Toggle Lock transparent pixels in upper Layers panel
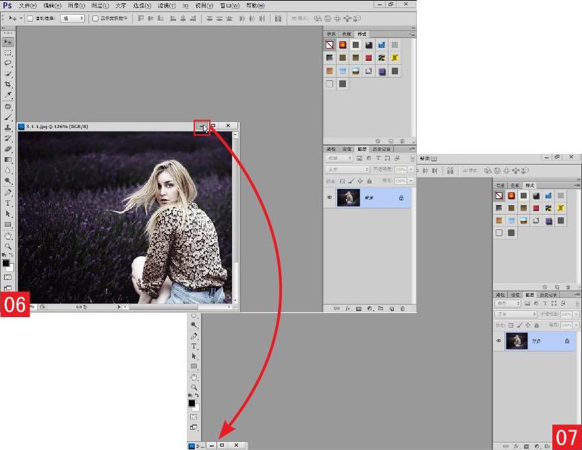Screen dimensions: 582x450 pos(342,181)
